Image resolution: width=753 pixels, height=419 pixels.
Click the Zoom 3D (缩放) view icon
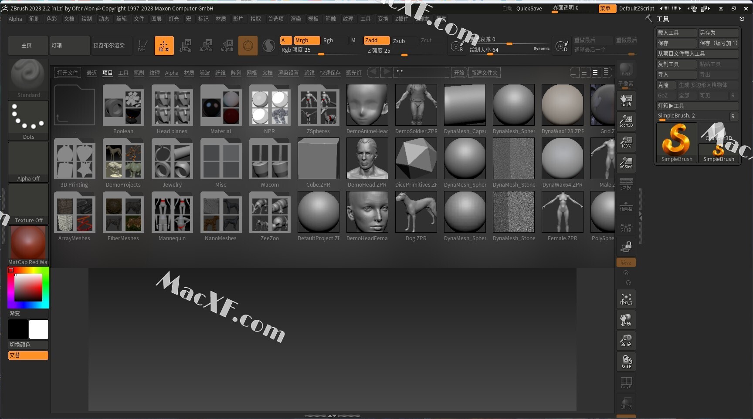626,341
